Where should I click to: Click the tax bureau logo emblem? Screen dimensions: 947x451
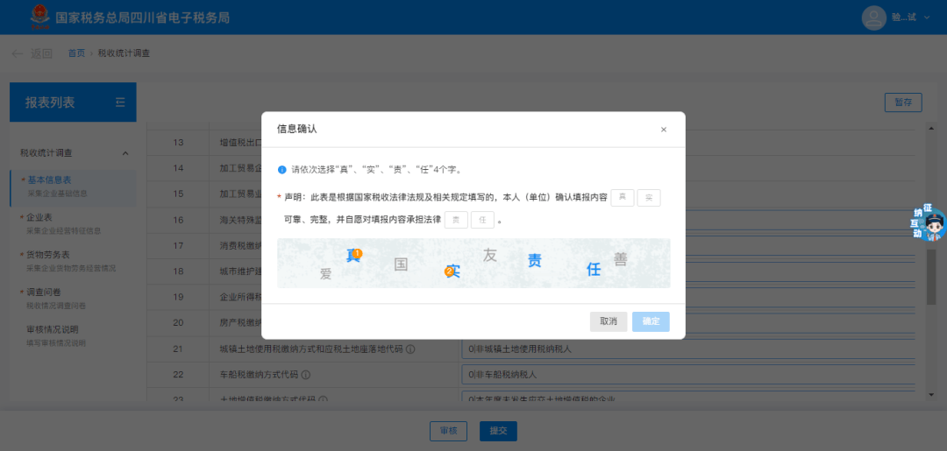[41, 18]
